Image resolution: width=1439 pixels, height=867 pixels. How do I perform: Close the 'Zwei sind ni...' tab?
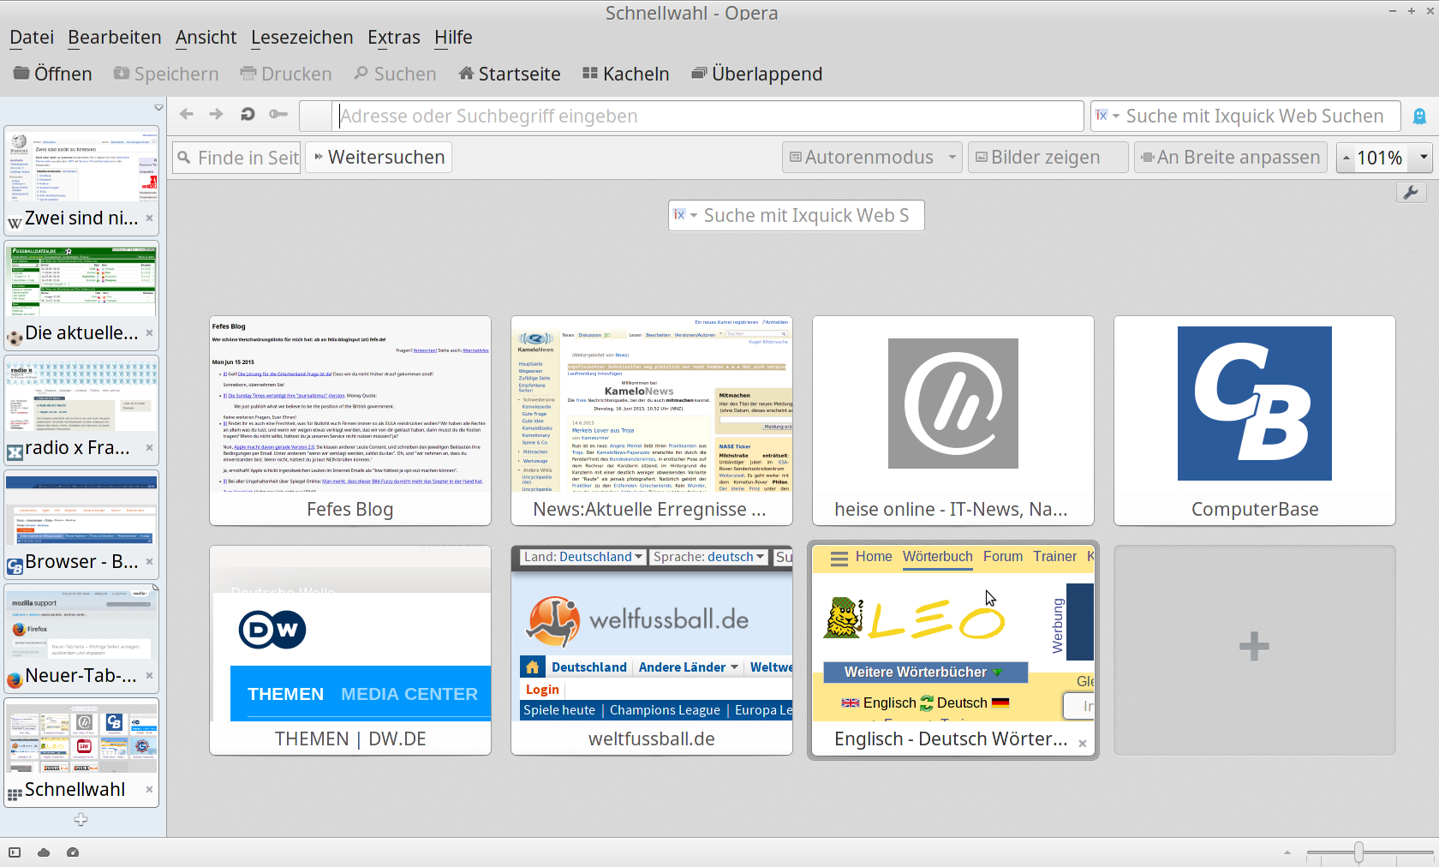coord(149,218)
